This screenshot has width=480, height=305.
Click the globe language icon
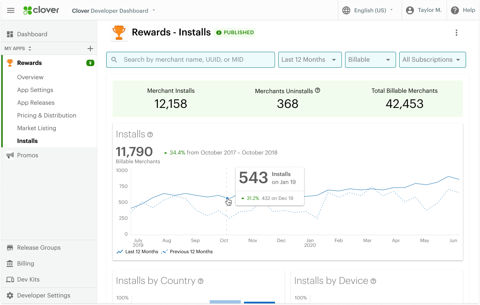point(347,10)
